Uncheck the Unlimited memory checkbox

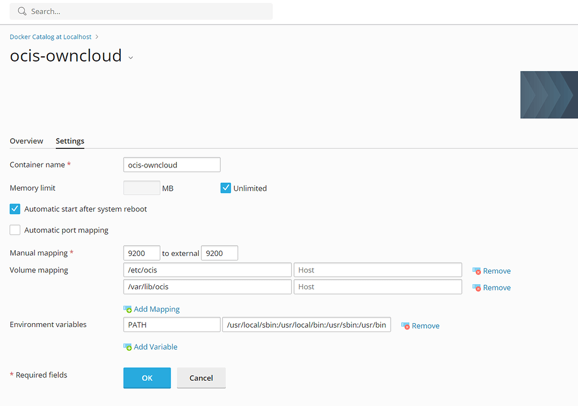tap(225, 188)
